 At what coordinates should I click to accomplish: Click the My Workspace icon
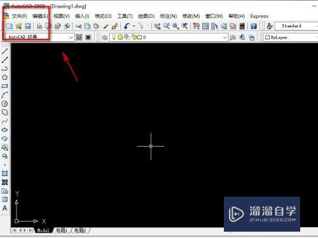88,37
